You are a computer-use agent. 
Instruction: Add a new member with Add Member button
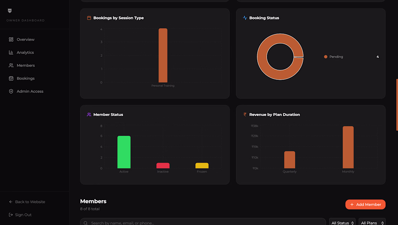tap(365, 204)
